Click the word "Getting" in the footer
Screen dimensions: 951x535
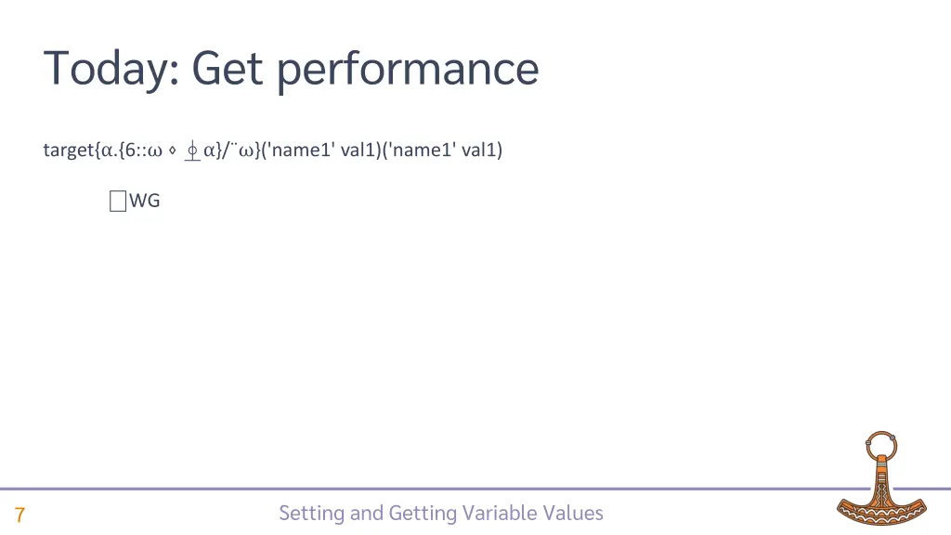[423, 513]
